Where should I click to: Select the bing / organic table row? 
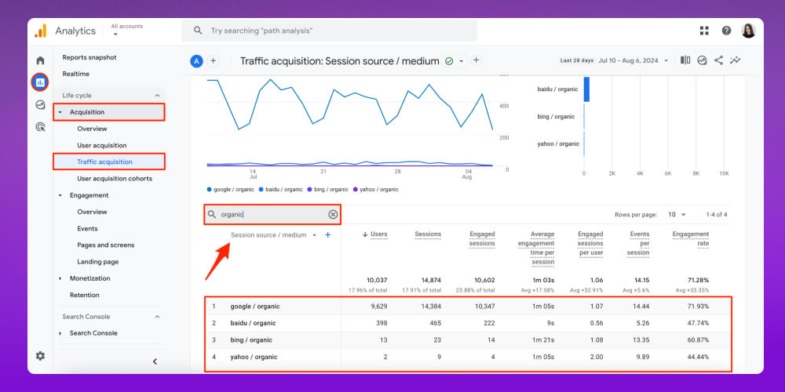468,340
